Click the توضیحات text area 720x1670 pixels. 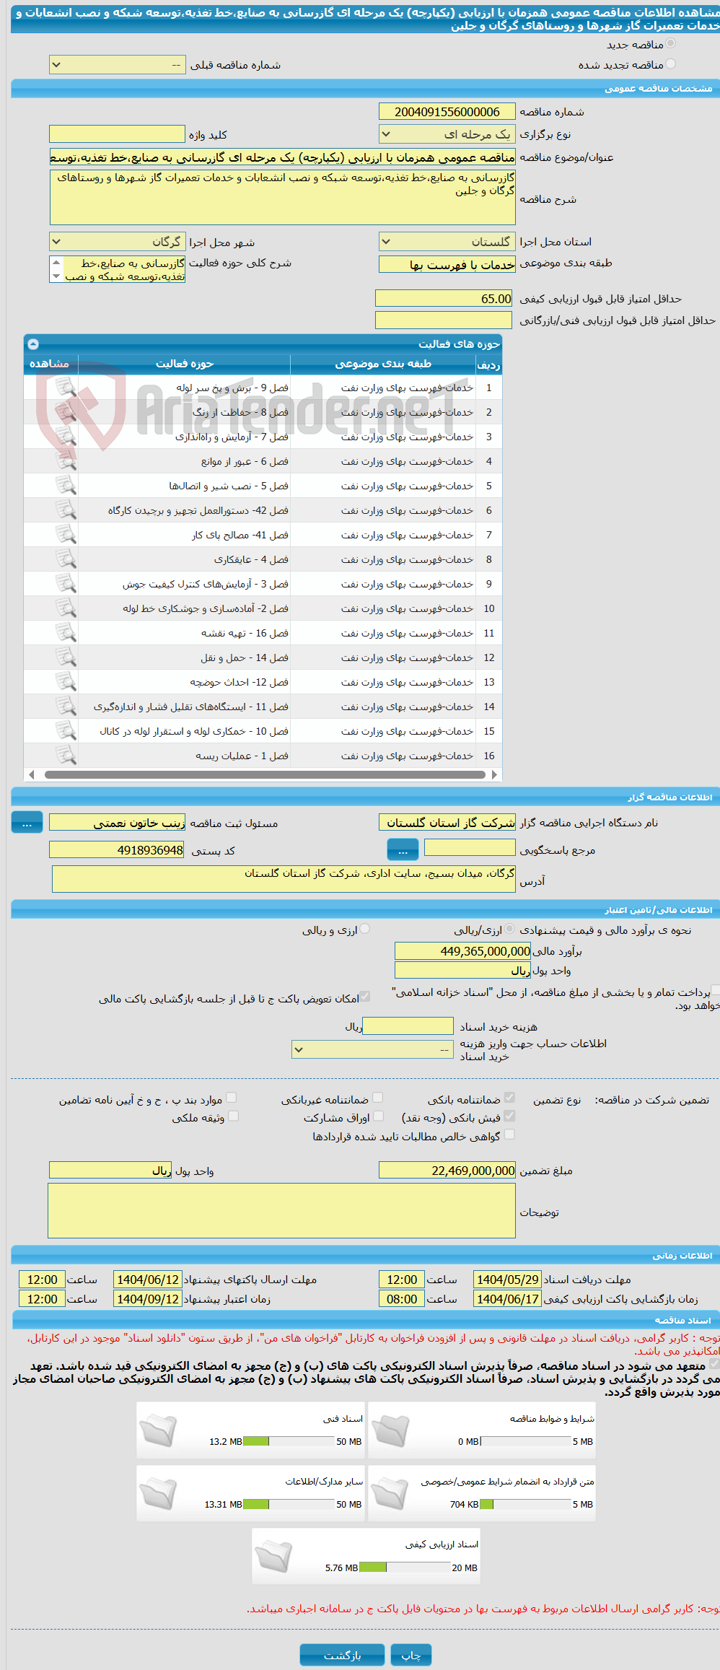tap(282, 1210)
